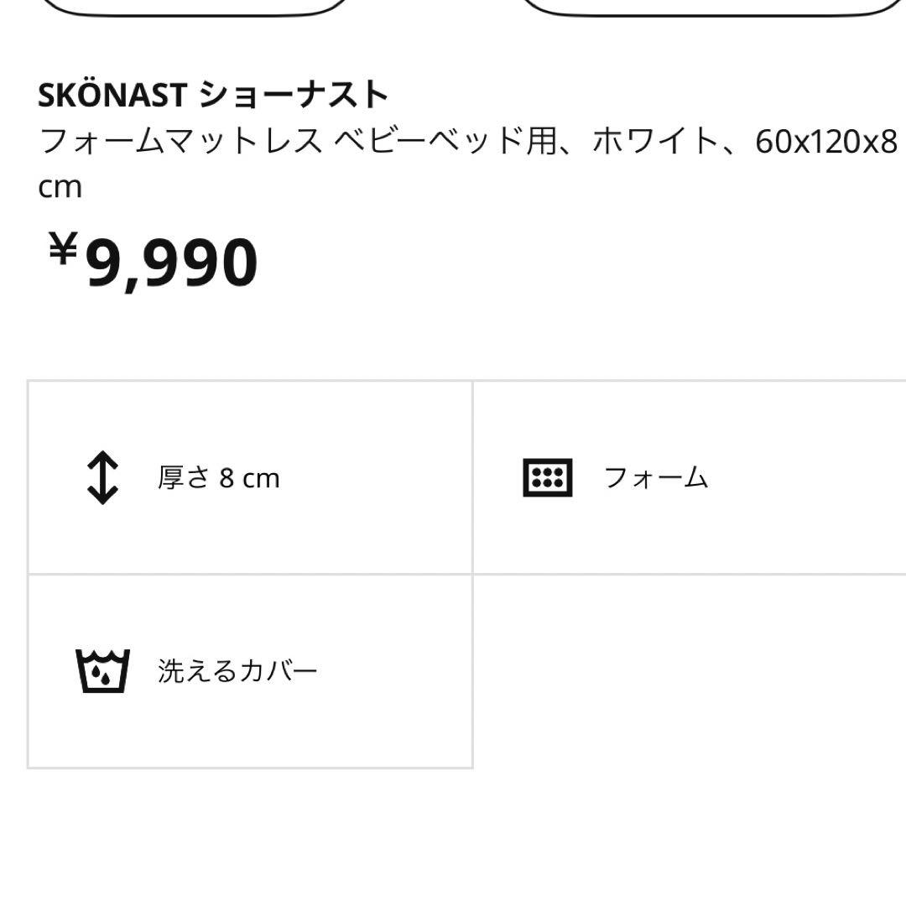
Task: Expand the foam material details cell
Action: click(690, 477)
